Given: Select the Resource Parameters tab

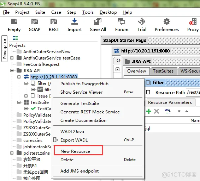Looking at the screenshot, I should point(170,102).
